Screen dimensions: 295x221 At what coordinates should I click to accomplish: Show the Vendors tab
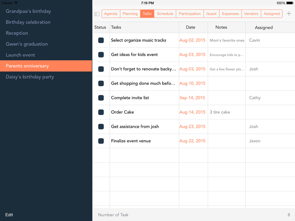[251, 14]
